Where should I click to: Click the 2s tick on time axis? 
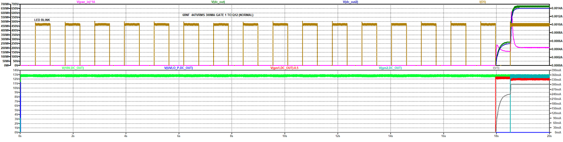coord(73,136)
